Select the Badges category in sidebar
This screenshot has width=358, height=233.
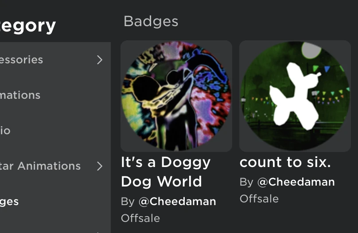[9, 202]
